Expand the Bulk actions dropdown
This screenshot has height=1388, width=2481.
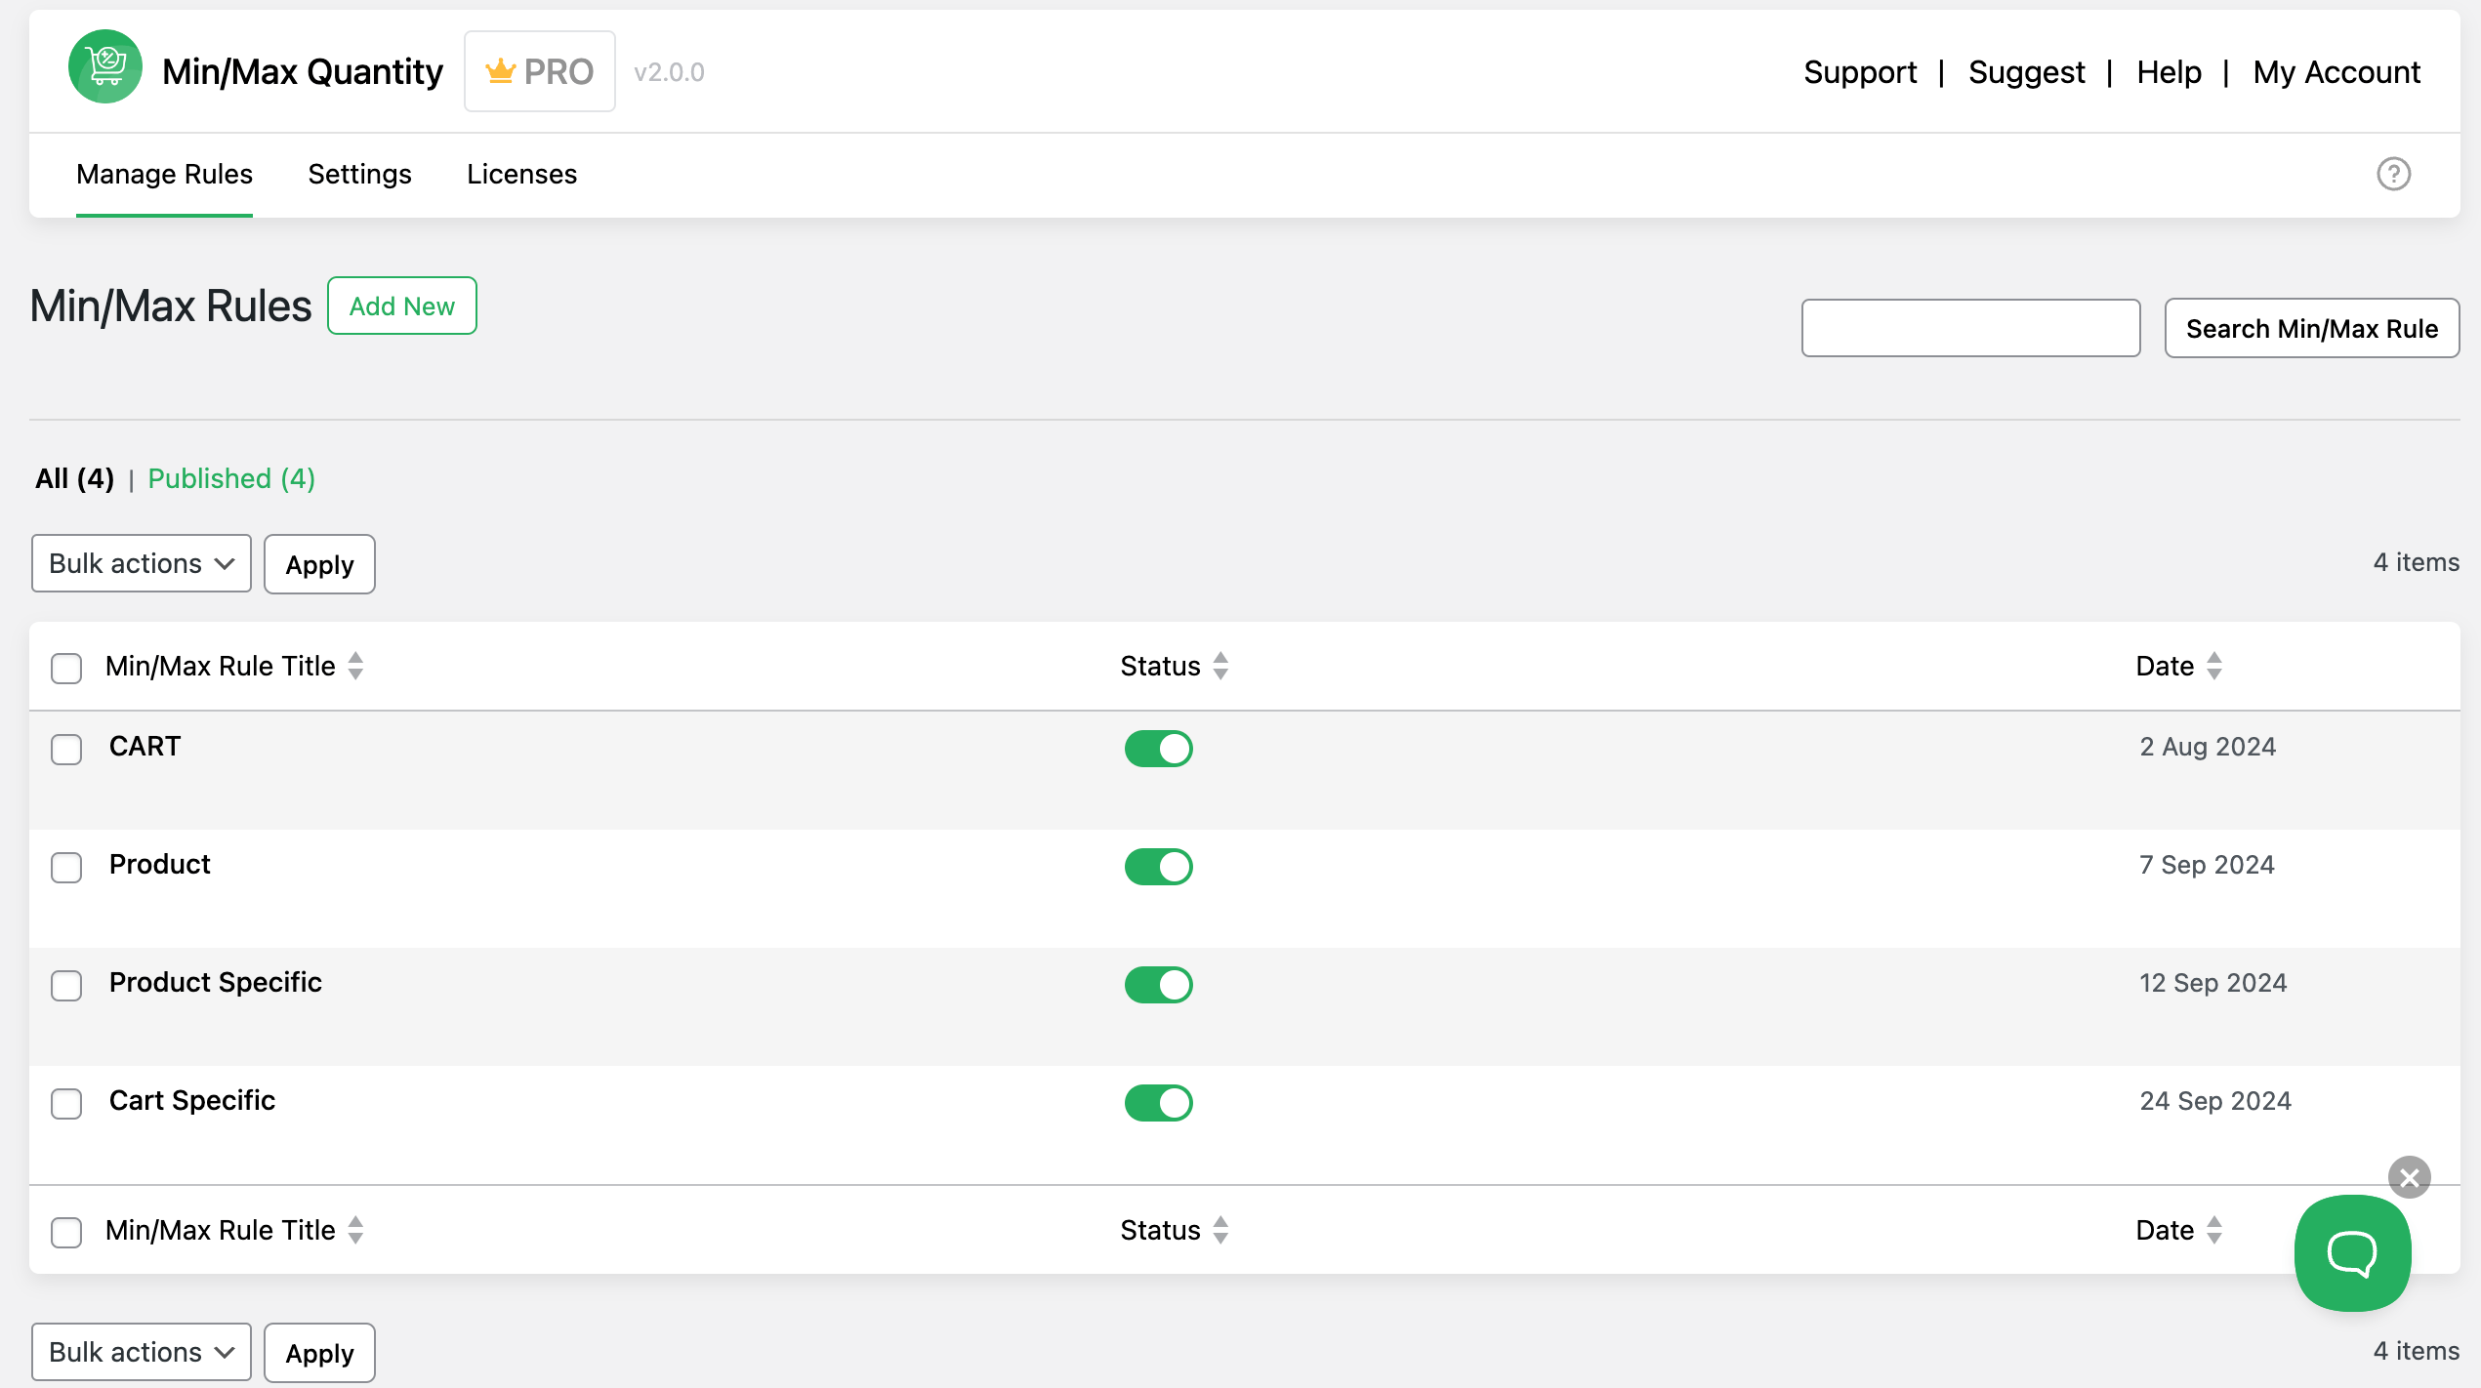pyautogui.click(x=140, y=562)
